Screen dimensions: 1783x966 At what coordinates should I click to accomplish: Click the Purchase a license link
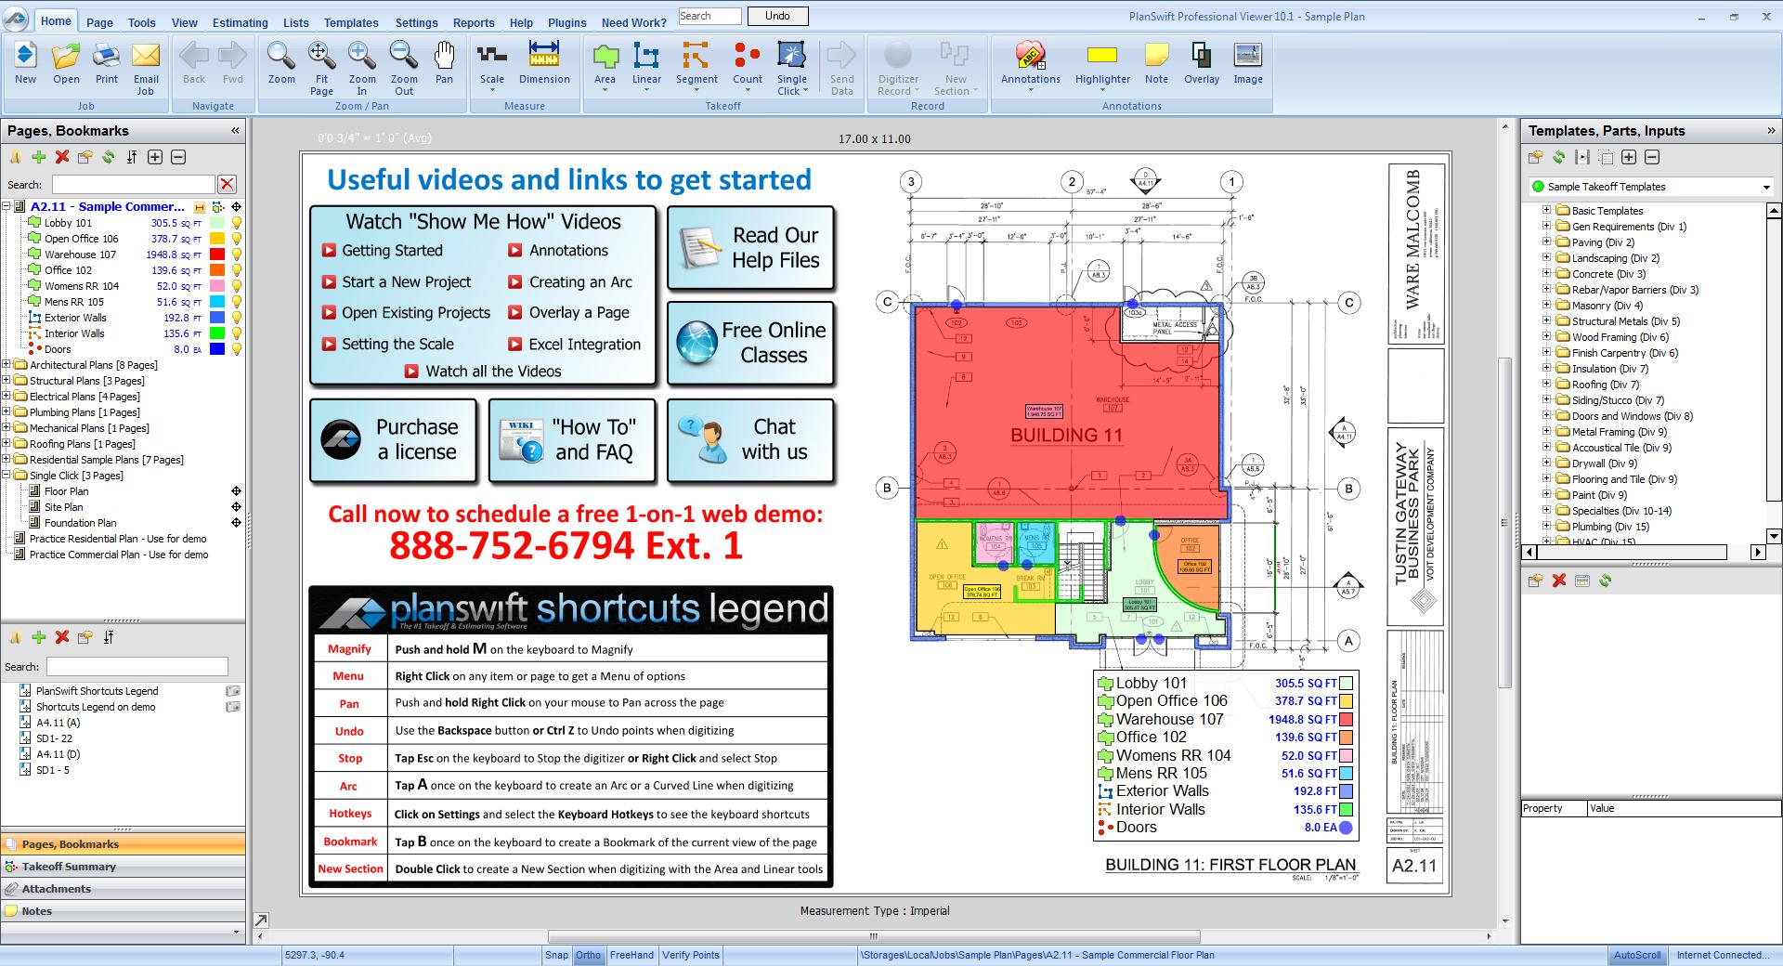click(x=394, y=440)
